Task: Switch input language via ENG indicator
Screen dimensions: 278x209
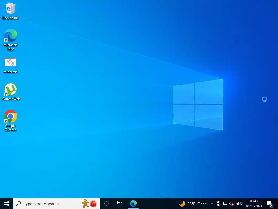Action: pyautogui.click(x=239, y=204)
